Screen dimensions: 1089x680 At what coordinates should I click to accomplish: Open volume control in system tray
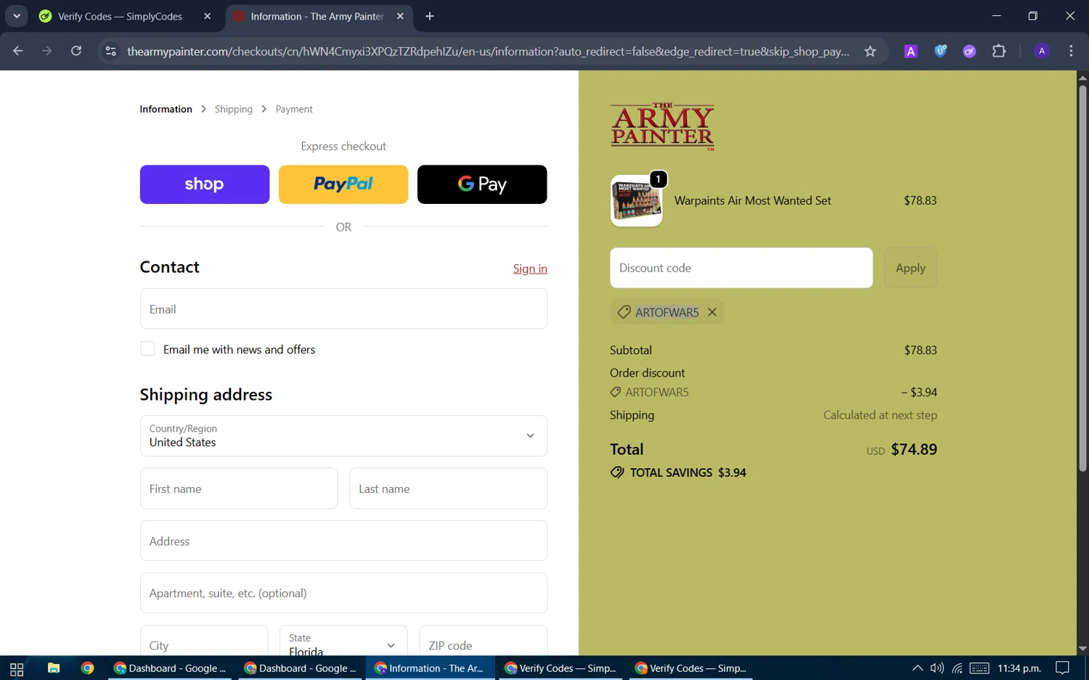[x=937, y=668]
